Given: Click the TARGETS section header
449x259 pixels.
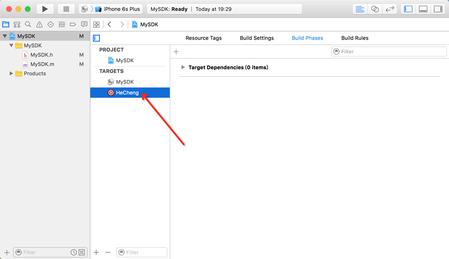Looking at the screenshot, I should tap(111, 71).
